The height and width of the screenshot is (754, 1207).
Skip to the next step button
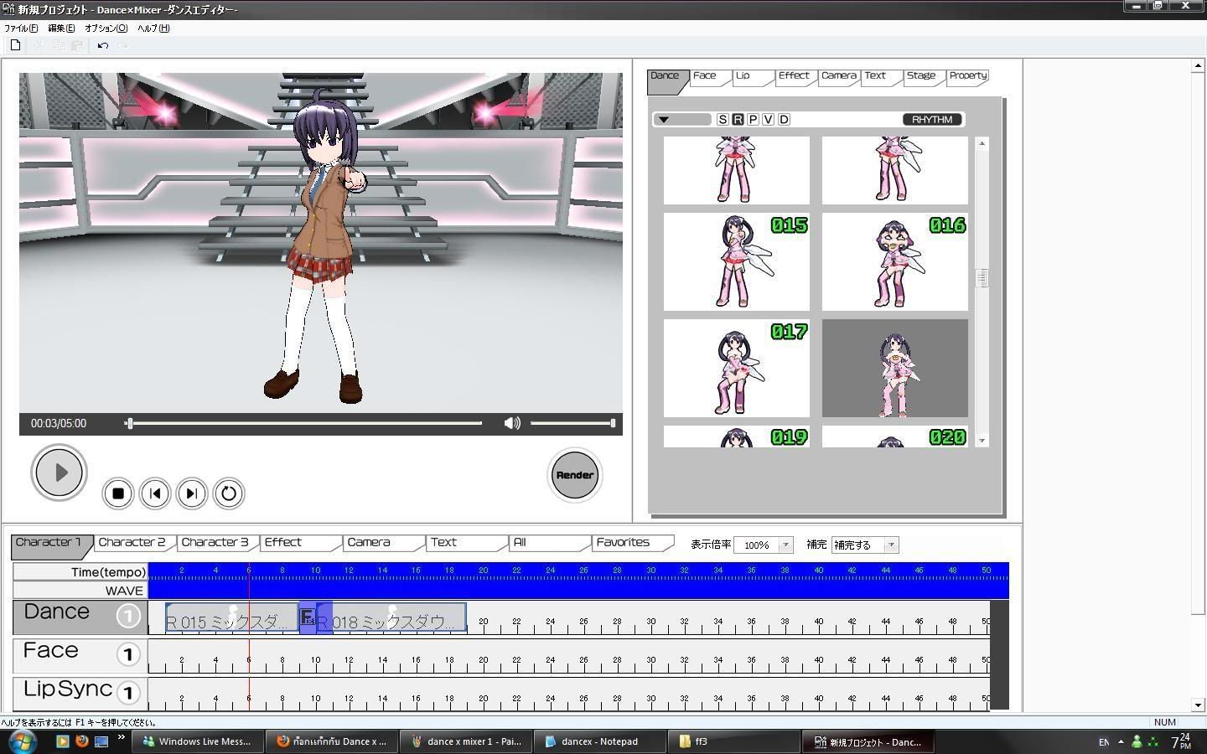click(x=192, y=493)
